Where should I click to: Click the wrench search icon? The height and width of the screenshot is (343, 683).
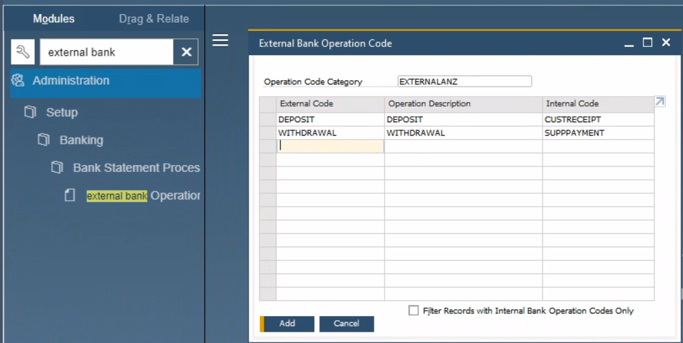(x=23, y=52)
